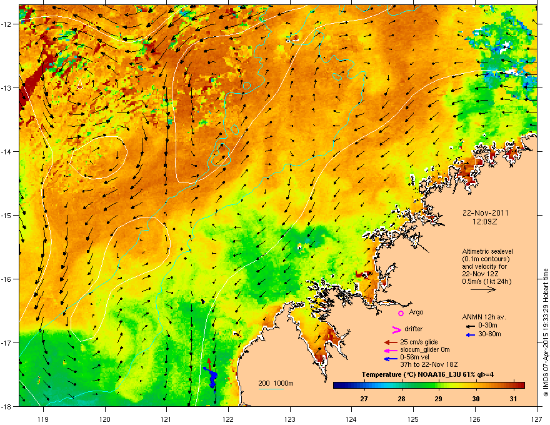The image size is (550, 425).
Task: Click the brown 25 cm/s glide arrow
Action: pos(391,342)
